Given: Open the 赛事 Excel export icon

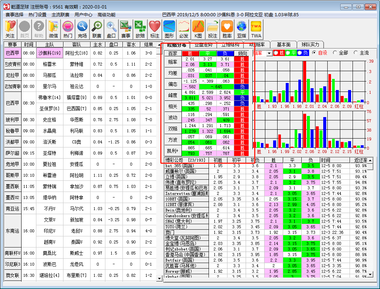Looking at the screenshot, I should pyautogui.click(x=126, y=29).
